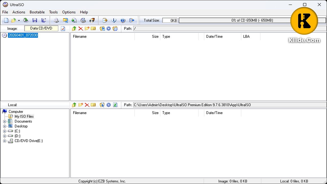Save the image with the floppy disk icon

tap(35, 20)
